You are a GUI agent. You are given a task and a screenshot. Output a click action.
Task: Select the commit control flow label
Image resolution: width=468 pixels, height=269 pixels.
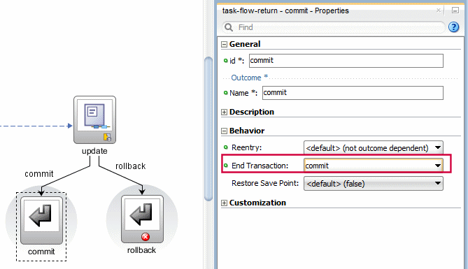38,173
